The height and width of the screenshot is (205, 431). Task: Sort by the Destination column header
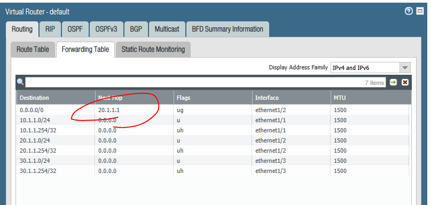56,98
